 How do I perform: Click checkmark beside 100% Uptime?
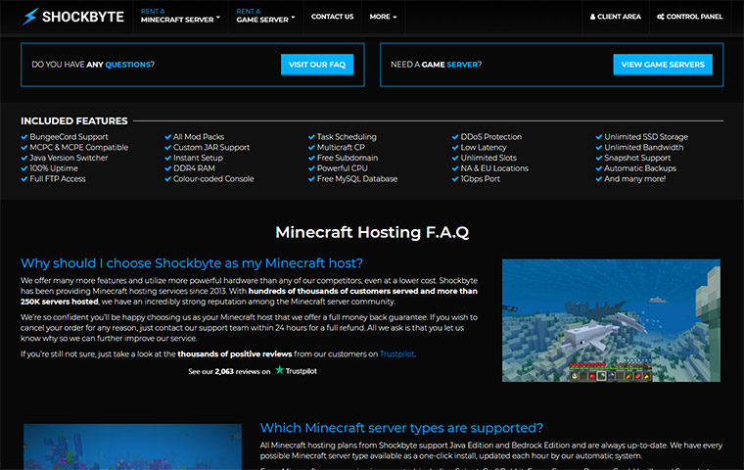[24, 168]
